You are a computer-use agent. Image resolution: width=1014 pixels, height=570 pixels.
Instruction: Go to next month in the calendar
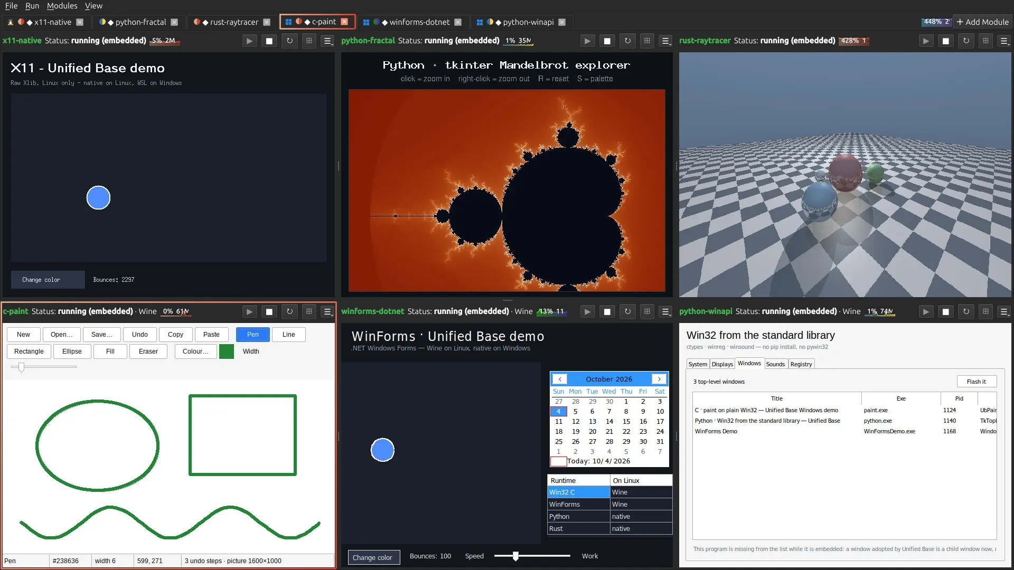(x=659, y=379)
